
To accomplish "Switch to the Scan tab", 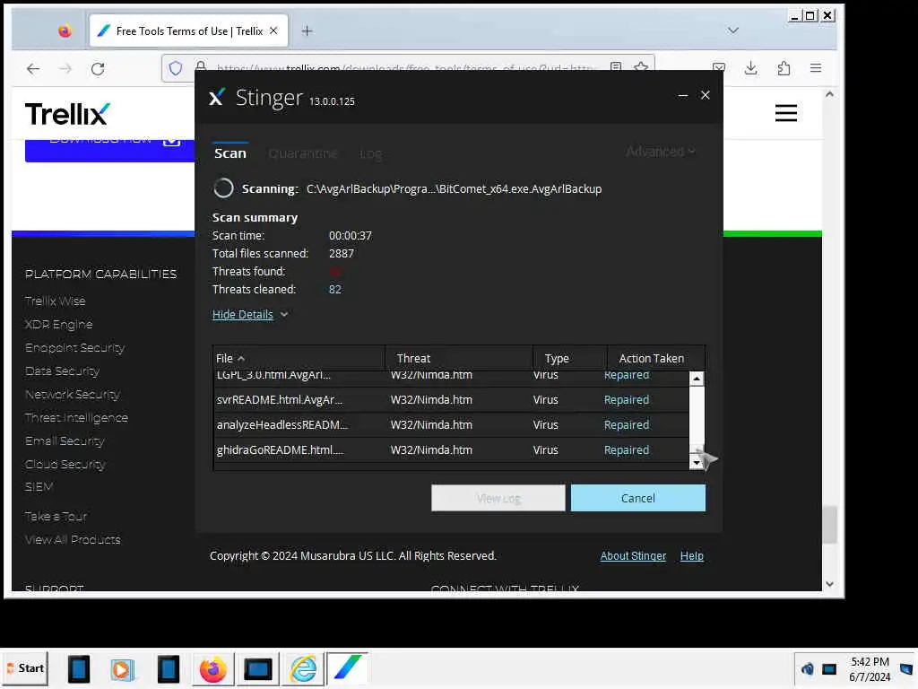I will click(230, 153).
